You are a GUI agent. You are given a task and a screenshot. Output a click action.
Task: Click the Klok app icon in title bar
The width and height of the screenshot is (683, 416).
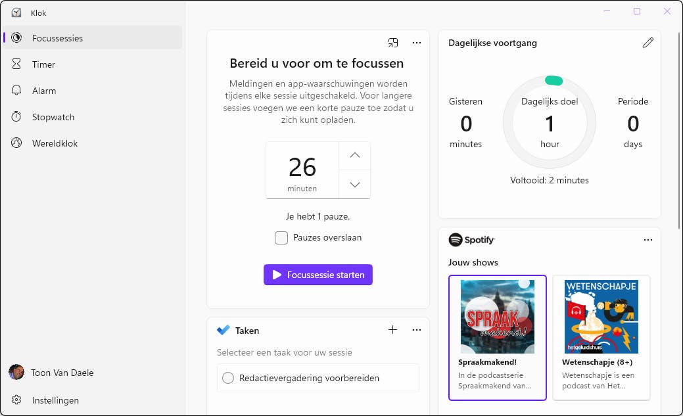click(16, 12)
